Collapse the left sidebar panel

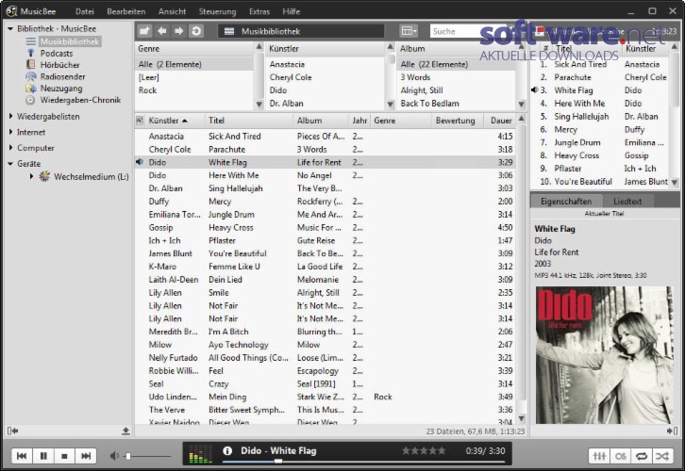pyautogui.click(x=12, y=430)
